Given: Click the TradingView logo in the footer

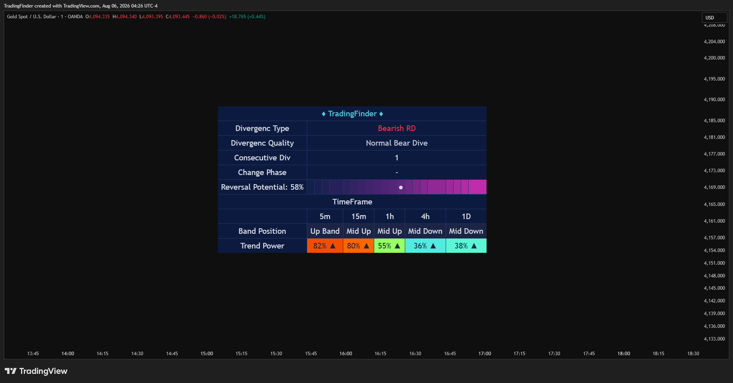Looking at the screenshot, I should 36,371.
